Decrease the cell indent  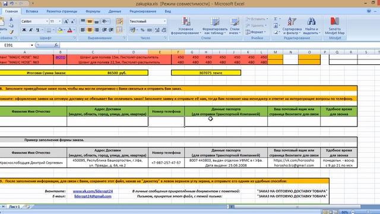pyautogui.click(x=104, y=30)
